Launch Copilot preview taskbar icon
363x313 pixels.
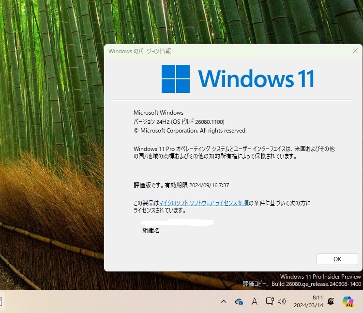[x=348, y=302]
